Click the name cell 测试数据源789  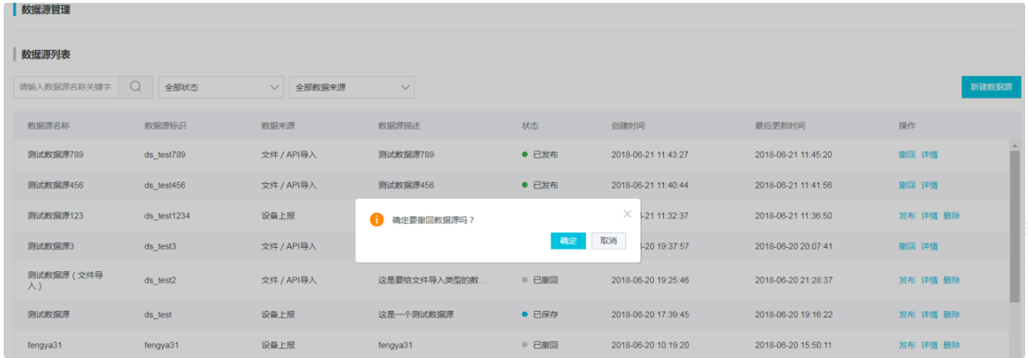click(56, 155)
